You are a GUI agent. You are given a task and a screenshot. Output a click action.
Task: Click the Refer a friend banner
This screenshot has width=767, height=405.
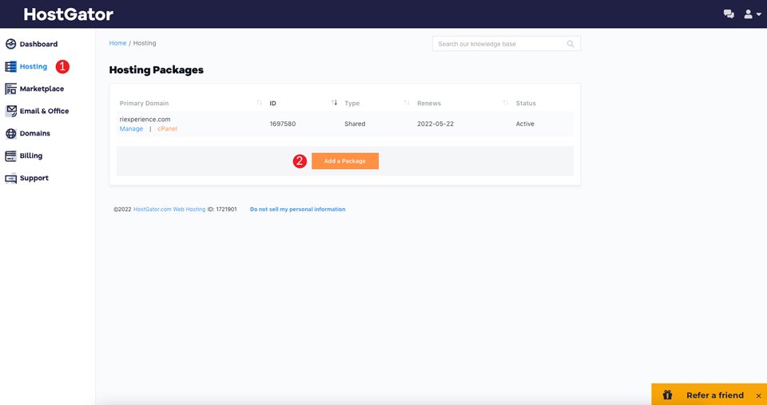click(709, 395)
